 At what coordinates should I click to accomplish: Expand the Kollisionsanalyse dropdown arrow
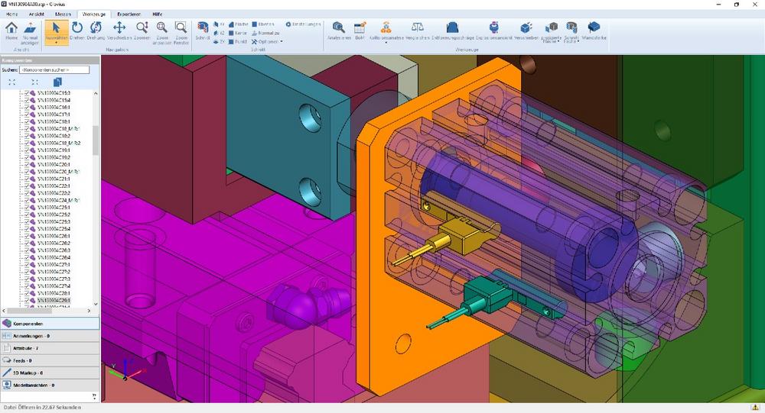click(x=386, y=43)
